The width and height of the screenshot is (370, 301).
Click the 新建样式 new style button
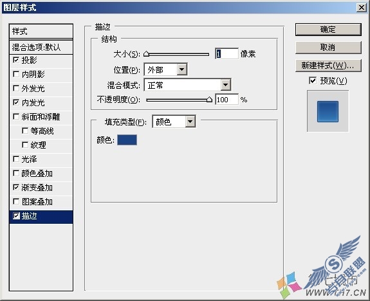pyautogui.click(x=328, y=66)
